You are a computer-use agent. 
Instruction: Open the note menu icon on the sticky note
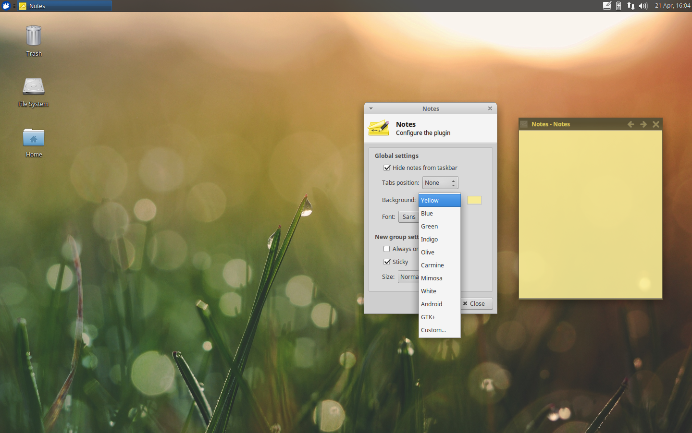[x=523, y=124]
